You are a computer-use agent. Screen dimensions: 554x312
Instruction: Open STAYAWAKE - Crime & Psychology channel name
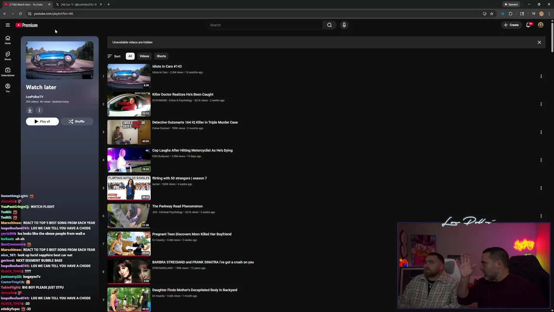pos(172,101)
